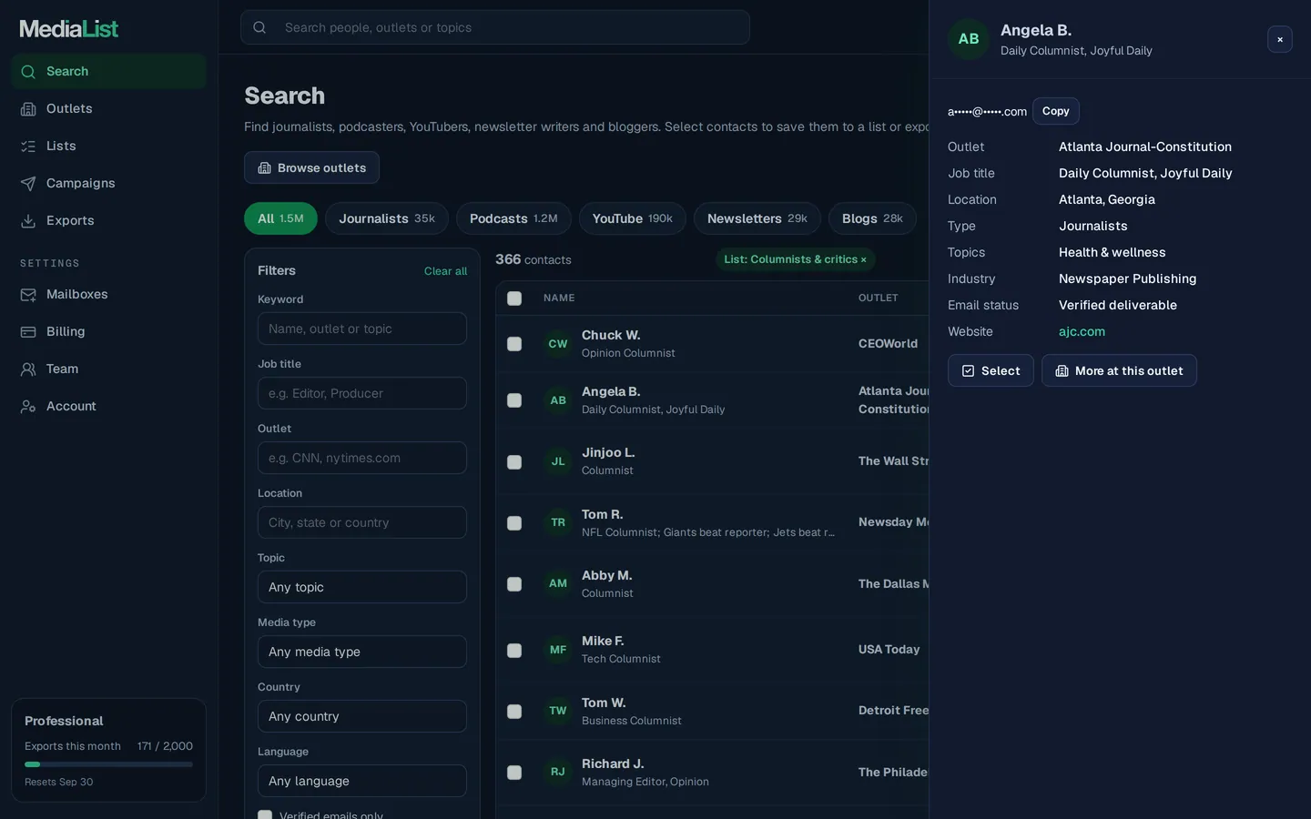Click the CW avatar for Chuck W.
Image resolution: width=1311 pixels, height=819 pixels.
[558, 344]
